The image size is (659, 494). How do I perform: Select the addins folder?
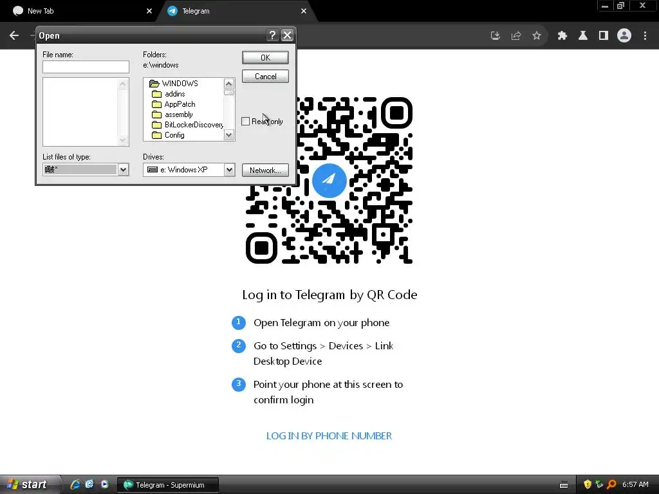(x=169, y=94)
